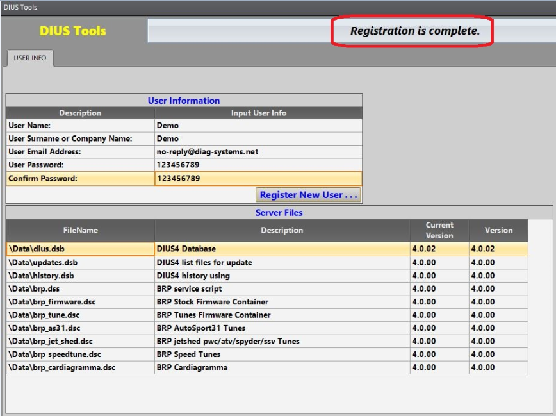Pick the \Data\brp_speedtune.dsc row
556x416 pixels.
point(80,354)
